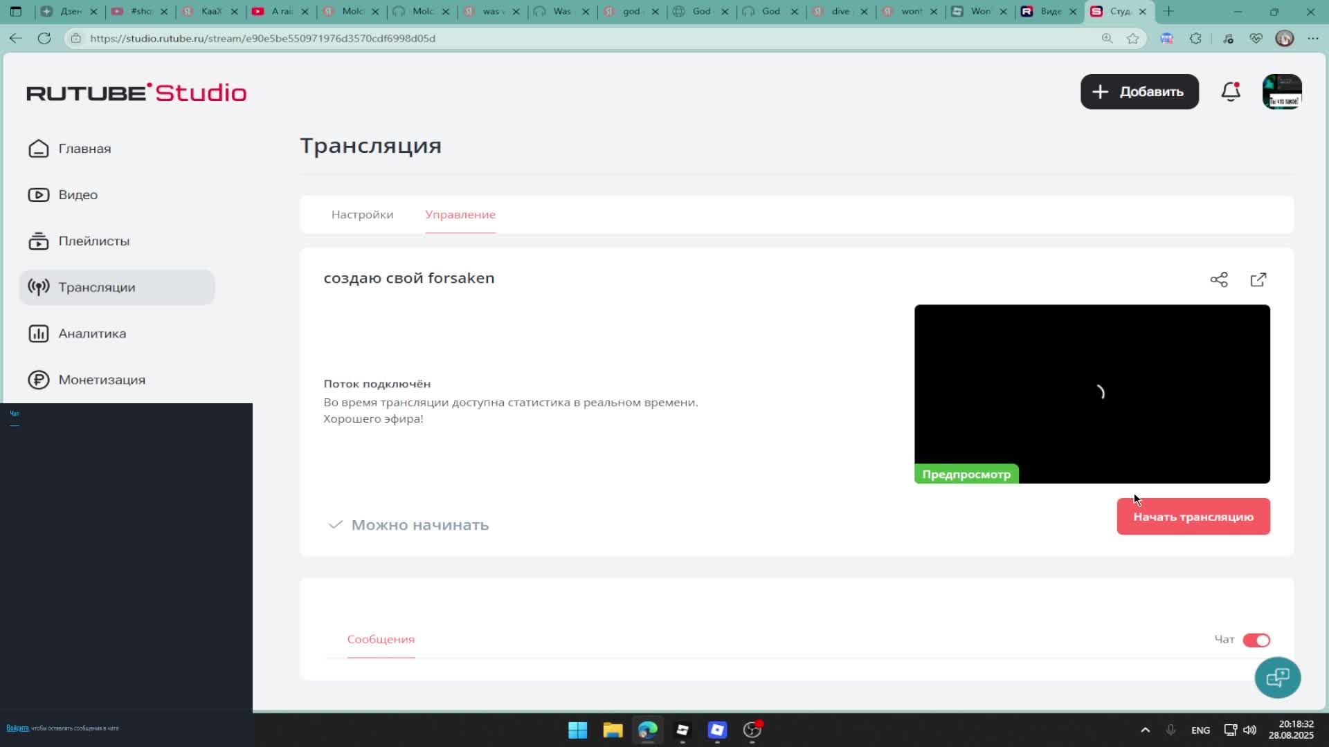Viewport: 1329px width, 747px height.
Task: Select the Сообщения tab
Action: pyautogui.click(x=380, y=639)
